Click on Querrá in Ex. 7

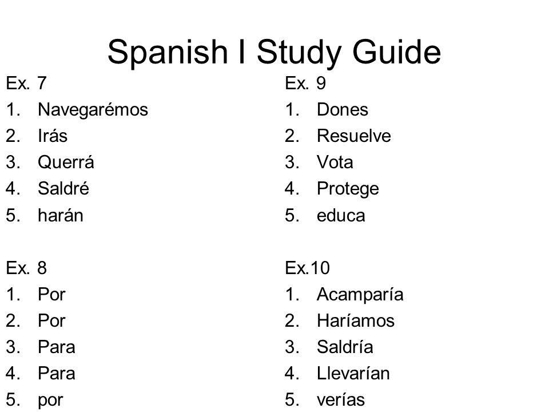click(66, 162)
